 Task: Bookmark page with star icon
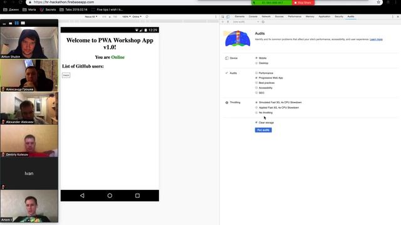[x=378, y=2]
